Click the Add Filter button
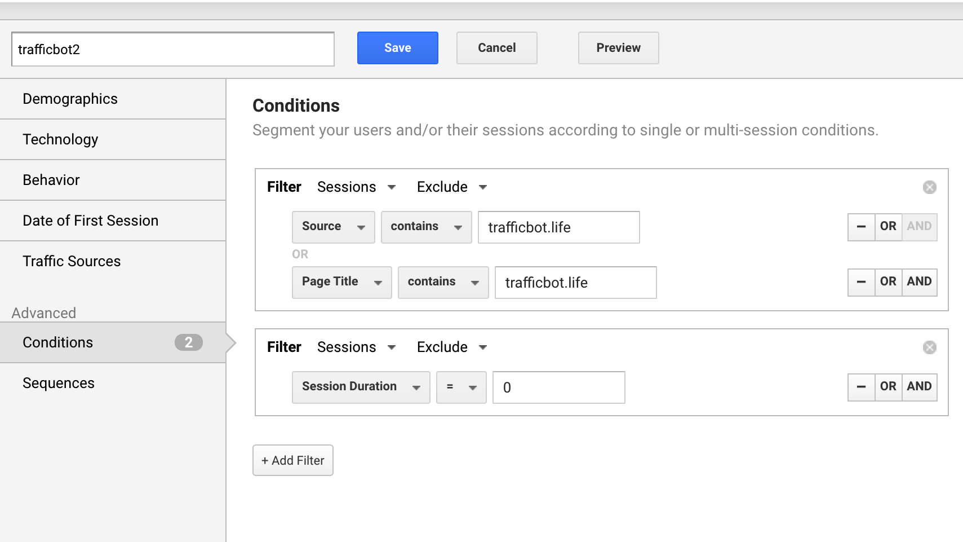963x542 pixels. pyautogui.click(x=292, y=460)
